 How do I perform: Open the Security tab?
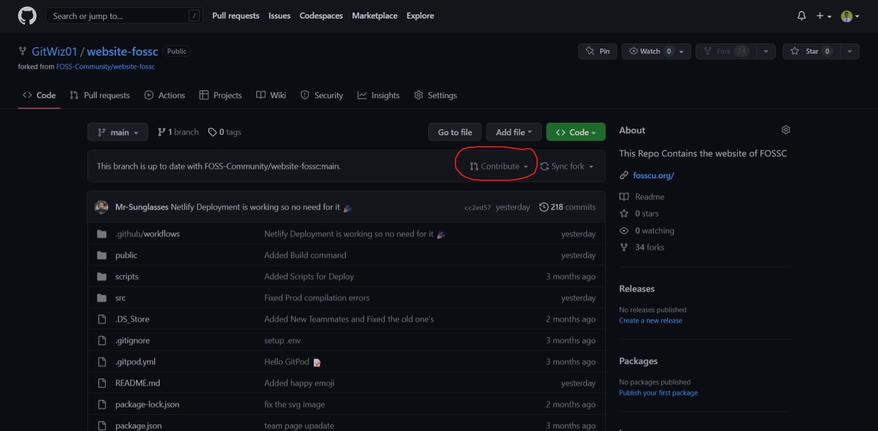(x=322, y=95)
